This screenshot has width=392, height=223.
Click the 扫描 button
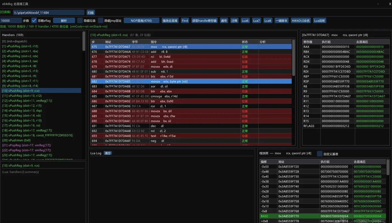point(91,12)
